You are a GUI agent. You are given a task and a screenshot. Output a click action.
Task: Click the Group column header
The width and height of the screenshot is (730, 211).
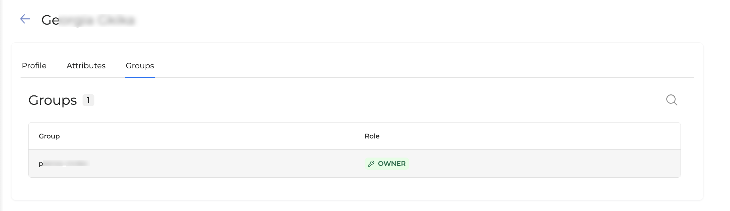[49, 136]
